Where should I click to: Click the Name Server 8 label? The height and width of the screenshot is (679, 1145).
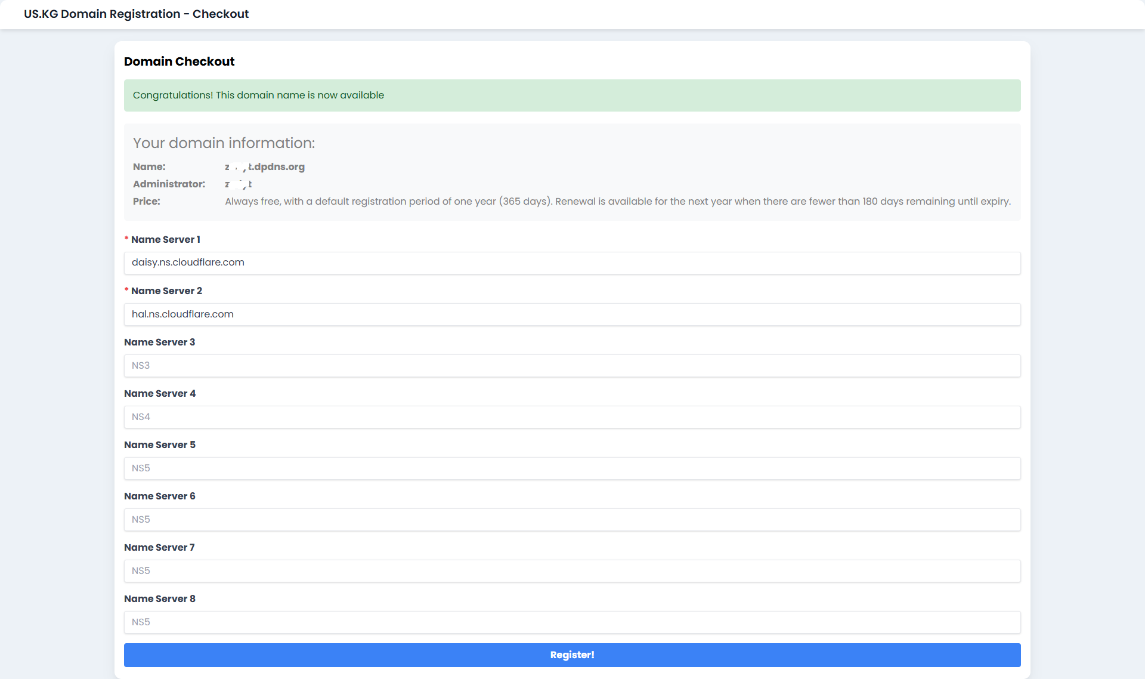pyautogui.click(x=159, y=598)
